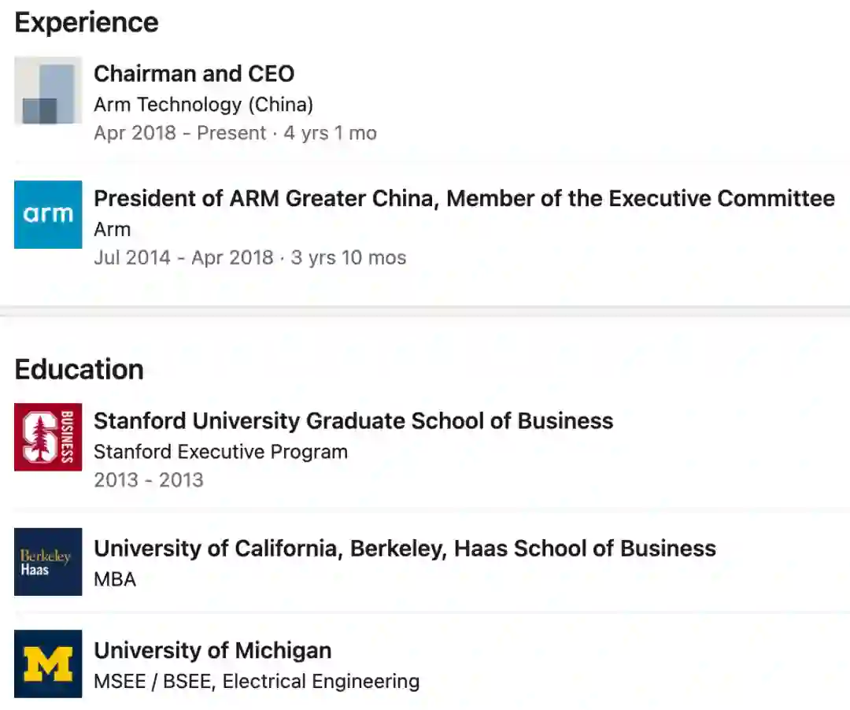Click the Education section heading
The width and height of the screenshot is (850, 710).
(79, 369)
